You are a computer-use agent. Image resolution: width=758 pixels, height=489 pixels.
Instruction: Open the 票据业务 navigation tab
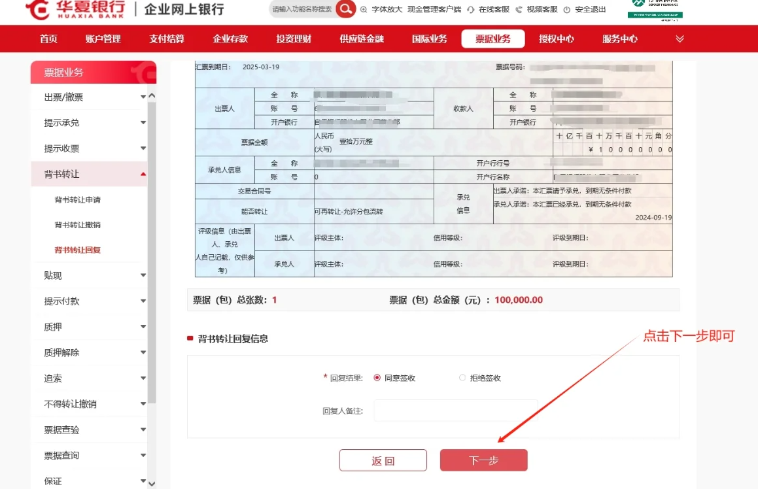click(493, 39)
